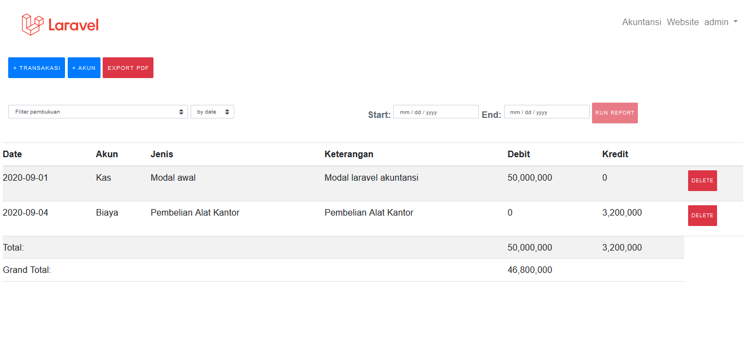Export the report as PDF
The width and height of the screenshot is (746, 363).
pos(128,68)
